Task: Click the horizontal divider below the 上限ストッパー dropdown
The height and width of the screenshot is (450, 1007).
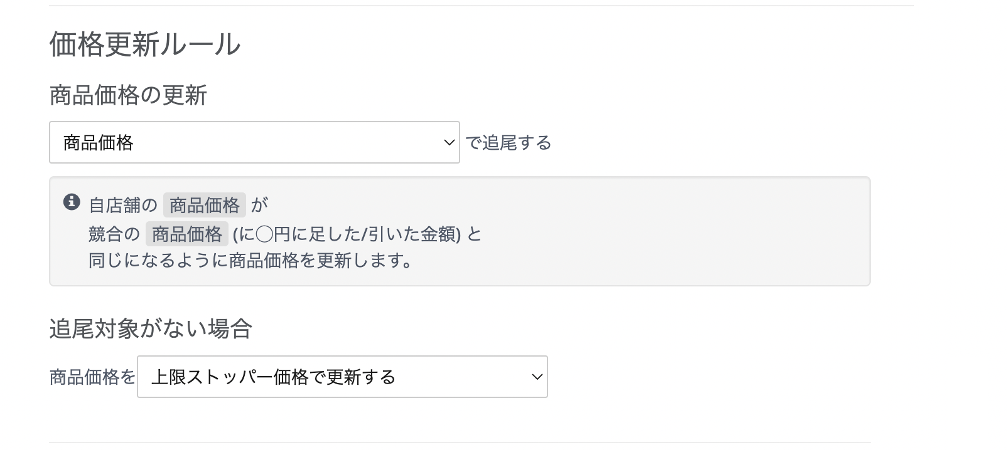Action: click(460, 442)
